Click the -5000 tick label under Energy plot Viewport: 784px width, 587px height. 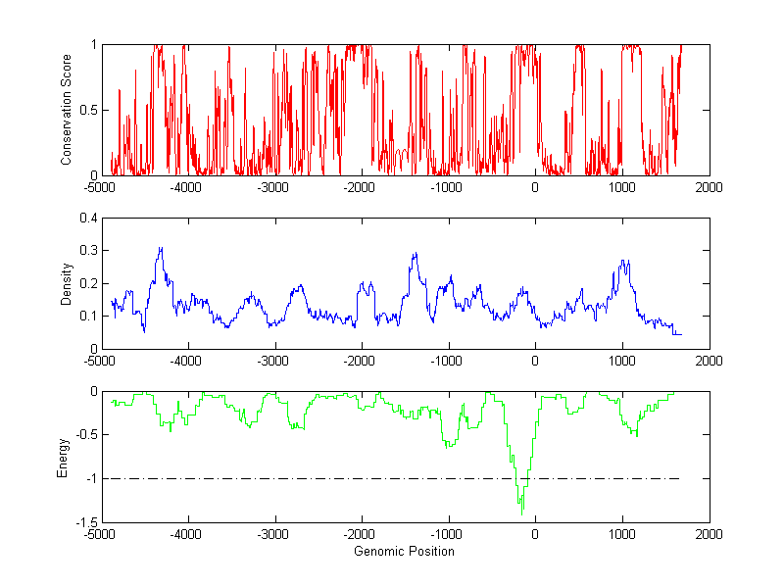click(99, 535)
